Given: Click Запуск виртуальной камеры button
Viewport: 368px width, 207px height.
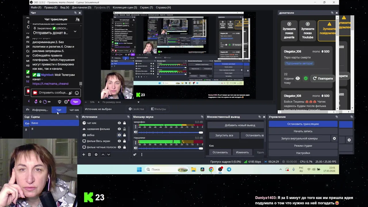Looking at the screenshot, I should 299,138.
